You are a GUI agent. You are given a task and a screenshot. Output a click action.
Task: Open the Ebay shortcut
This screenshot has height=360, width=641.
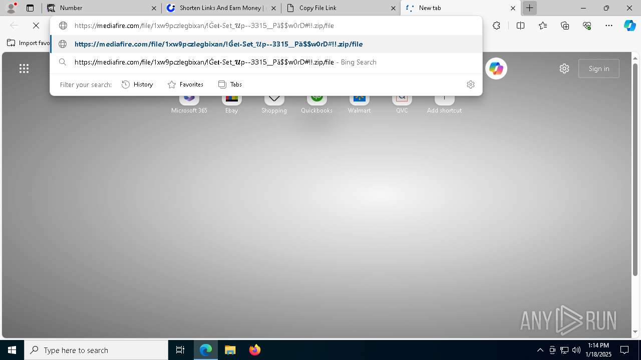click(x=231, y=104)
